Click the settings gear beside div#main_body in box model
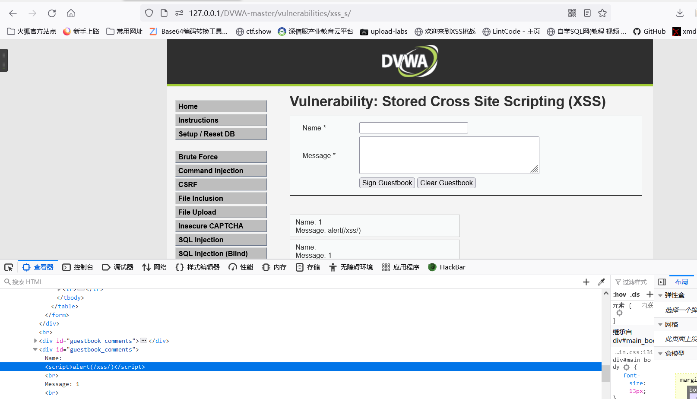The height and width of the screenshot is (399, 697). pos(626,367)
